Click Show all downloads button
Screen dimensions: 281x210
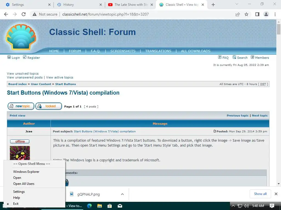(x=260, y=194)
